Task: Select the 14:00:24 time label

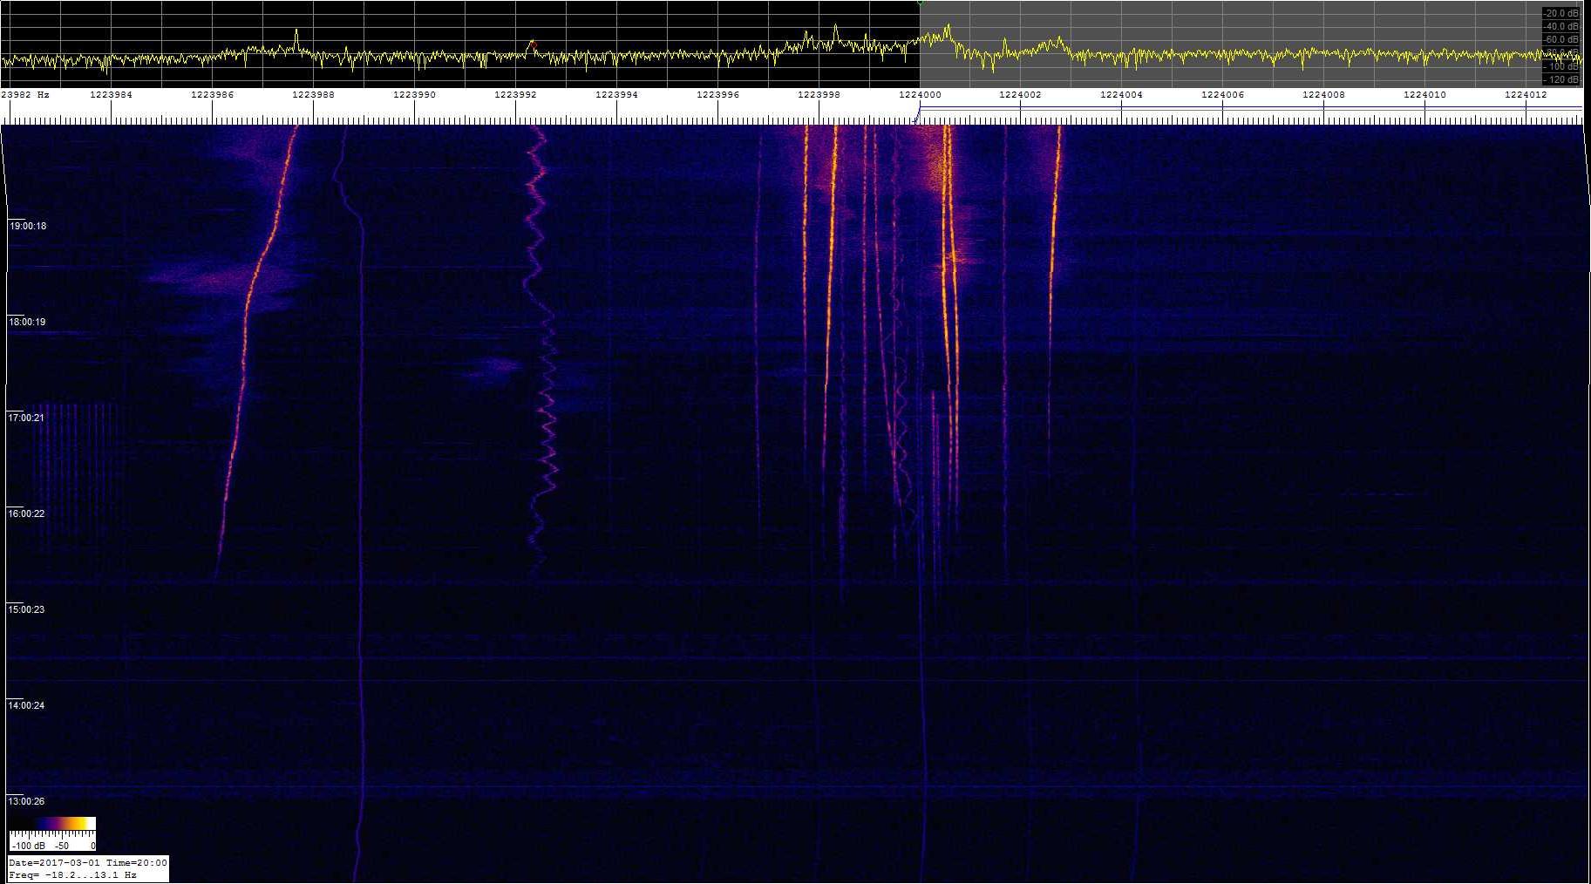Action: pyautogui.click(x=28, y=705)
